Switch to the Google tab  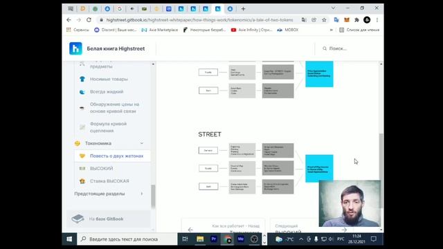point(120,9)
